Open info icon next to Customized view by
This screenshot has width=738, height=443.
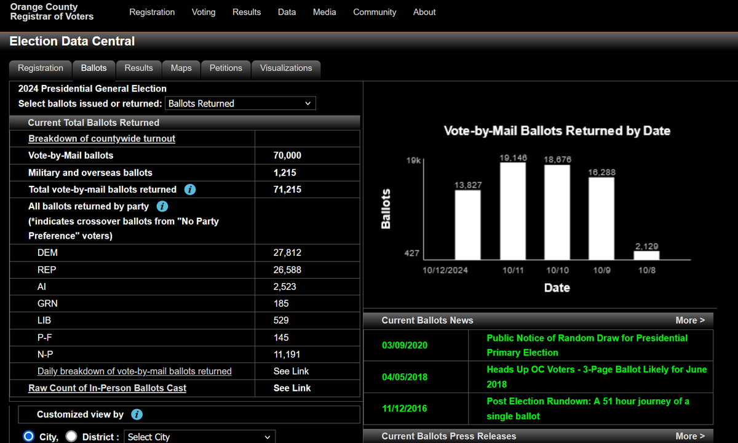click(x=137, y=415)
